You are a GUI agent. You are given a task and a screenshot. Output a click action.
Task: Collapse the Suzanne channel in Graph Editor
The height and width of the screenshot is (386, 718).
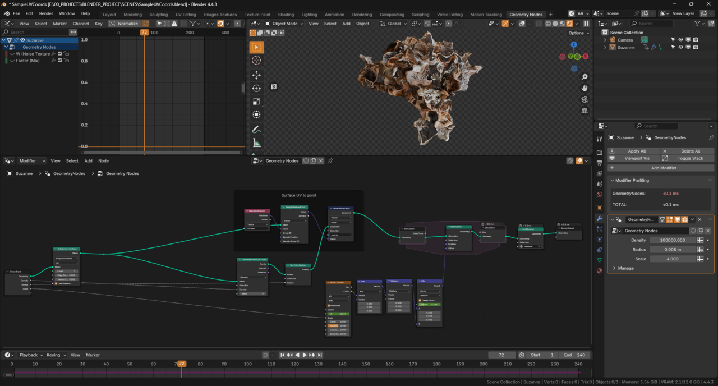(4, 40)
